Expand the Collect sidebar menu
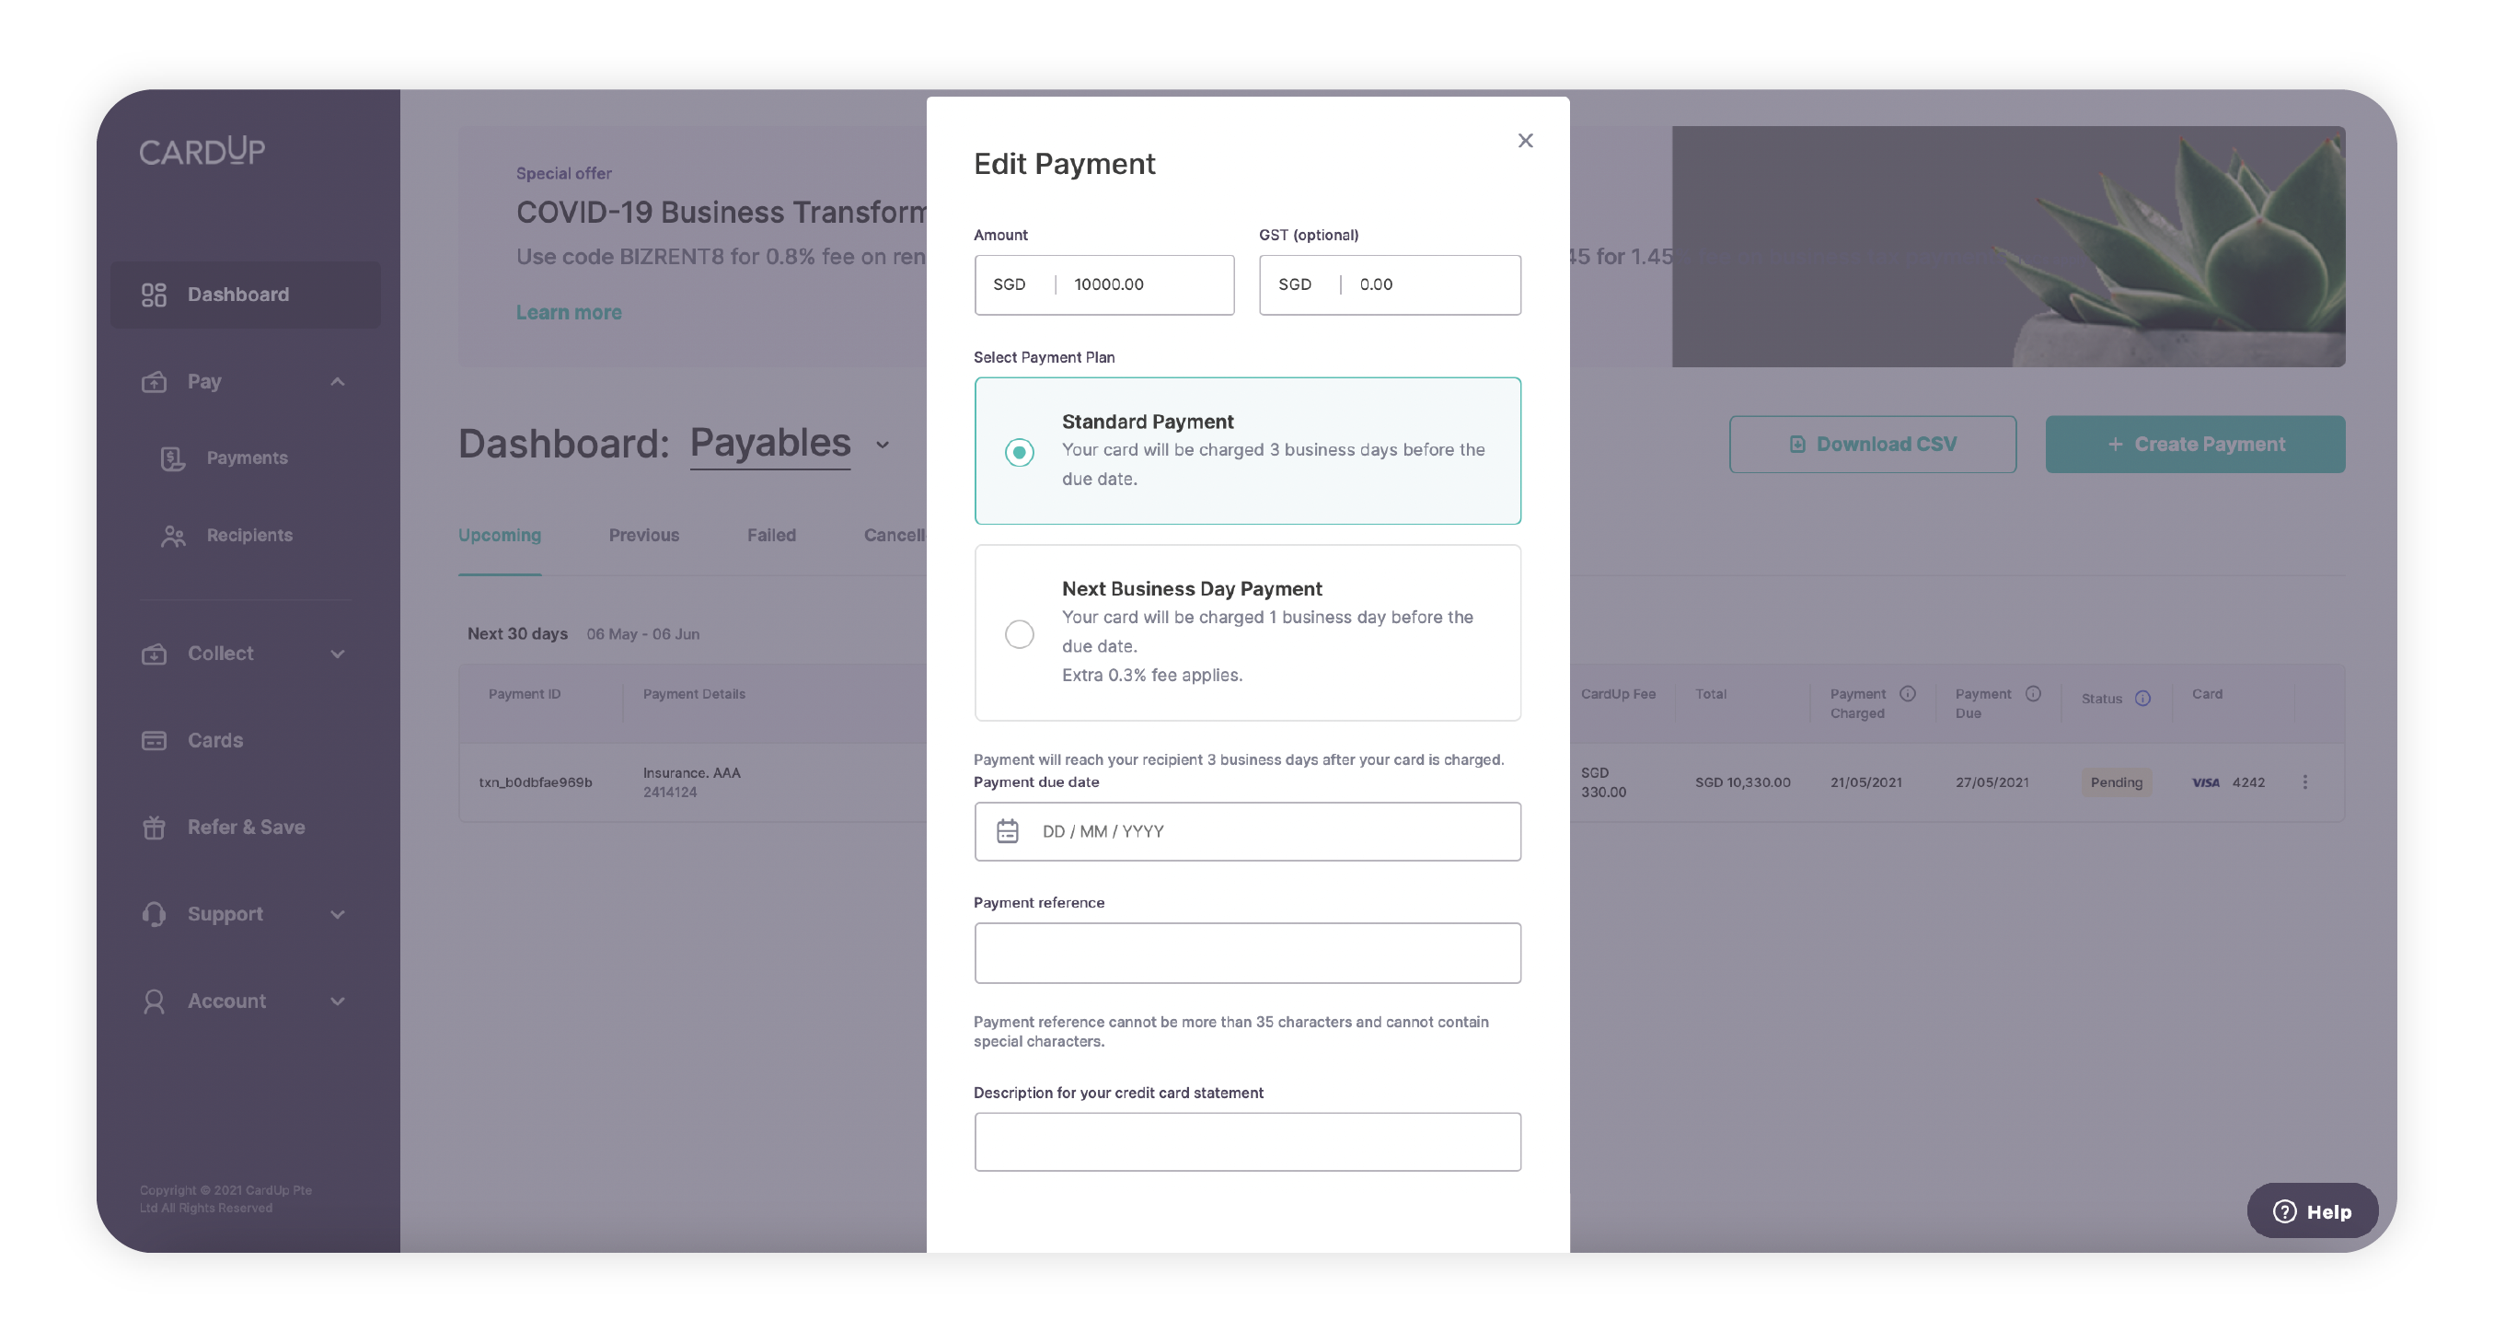The height and width of the screenshot is (1343, 2494). [x=337, y=654]
